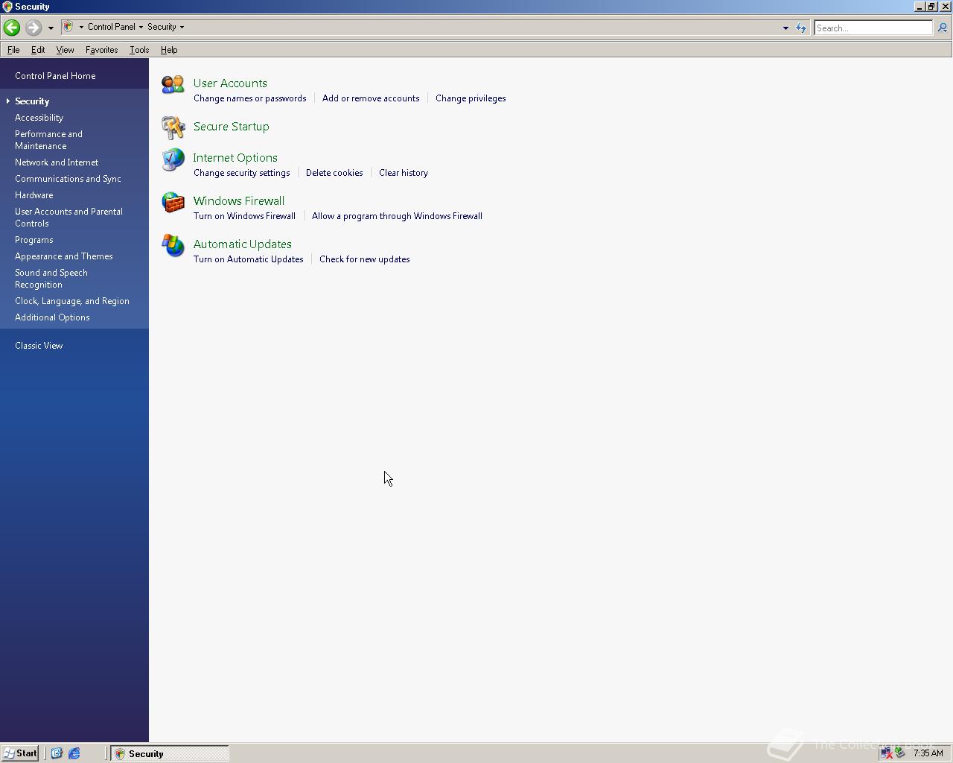Open the Internet Options heading
This screenshot has height=763, width=953.
[235, 158]
